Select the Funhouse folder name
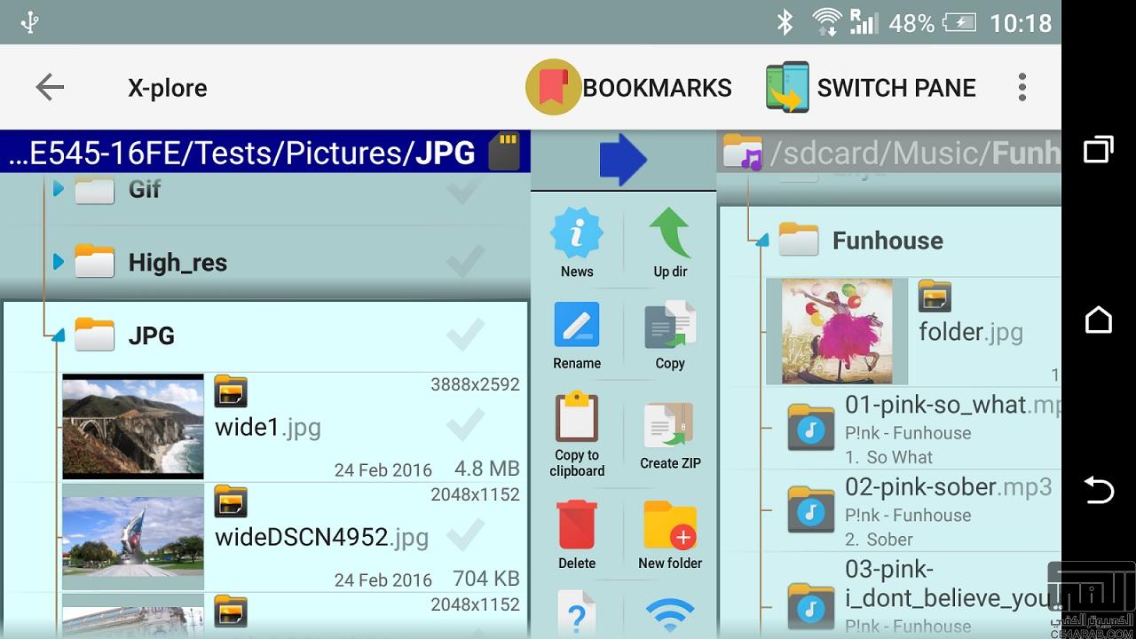Viewport: 1136px width, 639px height. [x=887, y=241]
